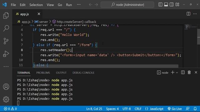The height and width of the screenshot is (112, 200).
Task: Create a new terminal with plus icon
Action: 172,72
